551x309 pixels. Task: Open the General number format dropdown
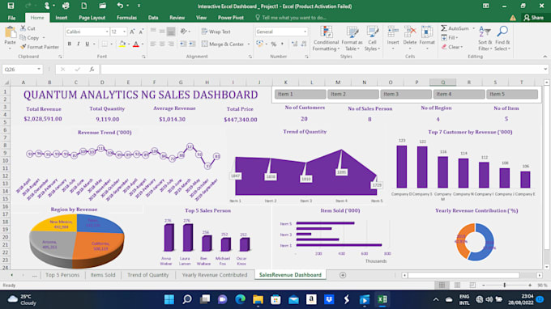[305, 32]
